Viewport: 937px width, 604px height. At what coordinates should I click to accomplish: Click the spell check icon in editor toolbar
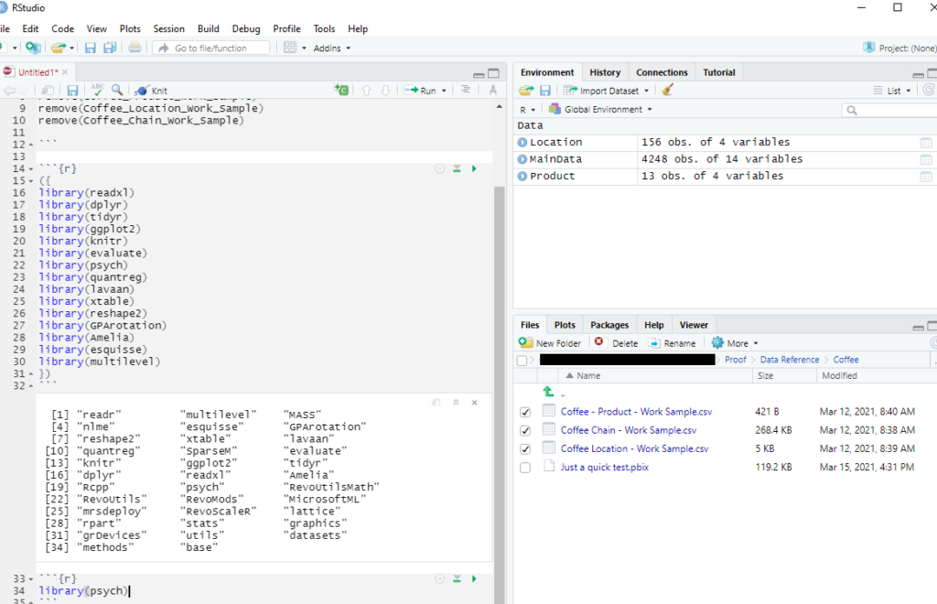pyautogui.click(x=98, y=90)
